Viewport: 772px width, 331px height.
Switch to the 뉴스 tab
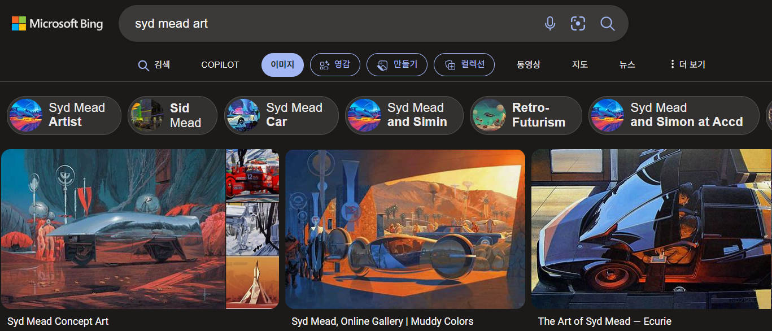coord(627,65)
